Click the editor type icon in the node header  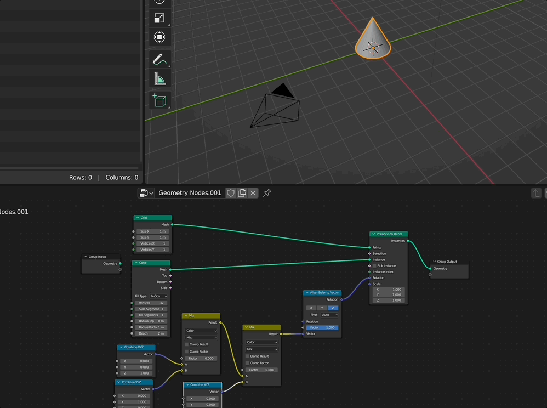pyautogui.click(x=143, y=192)
